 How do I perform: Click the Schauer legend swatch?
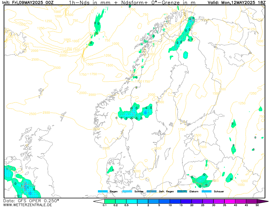pyautogui.click(x=206, y=191)
